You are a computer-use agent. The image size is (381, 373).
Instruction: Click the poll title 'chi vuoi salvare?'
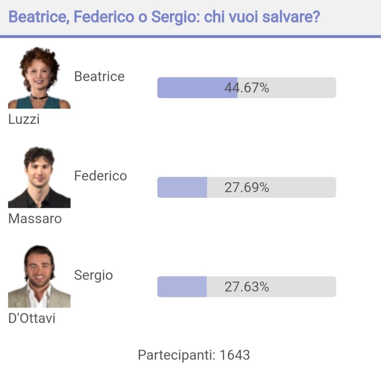tap(262, 17)
